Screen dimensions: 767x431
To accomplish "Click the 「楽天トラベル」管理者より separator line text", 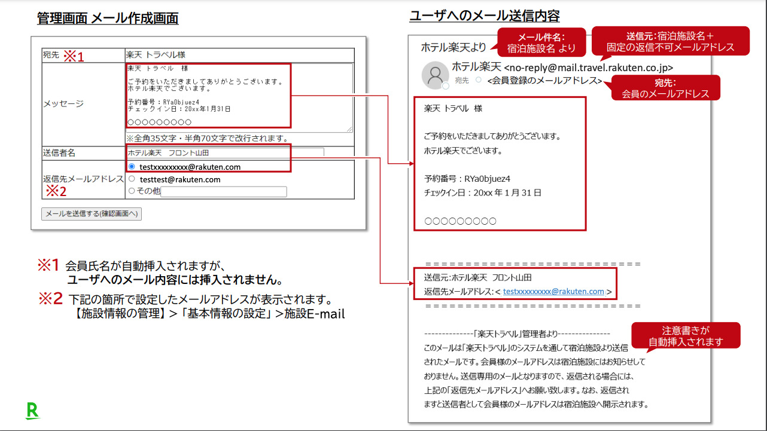I will (517, 334).
